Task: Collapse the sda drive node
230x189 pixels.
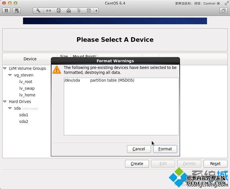Action: (10, 108)
